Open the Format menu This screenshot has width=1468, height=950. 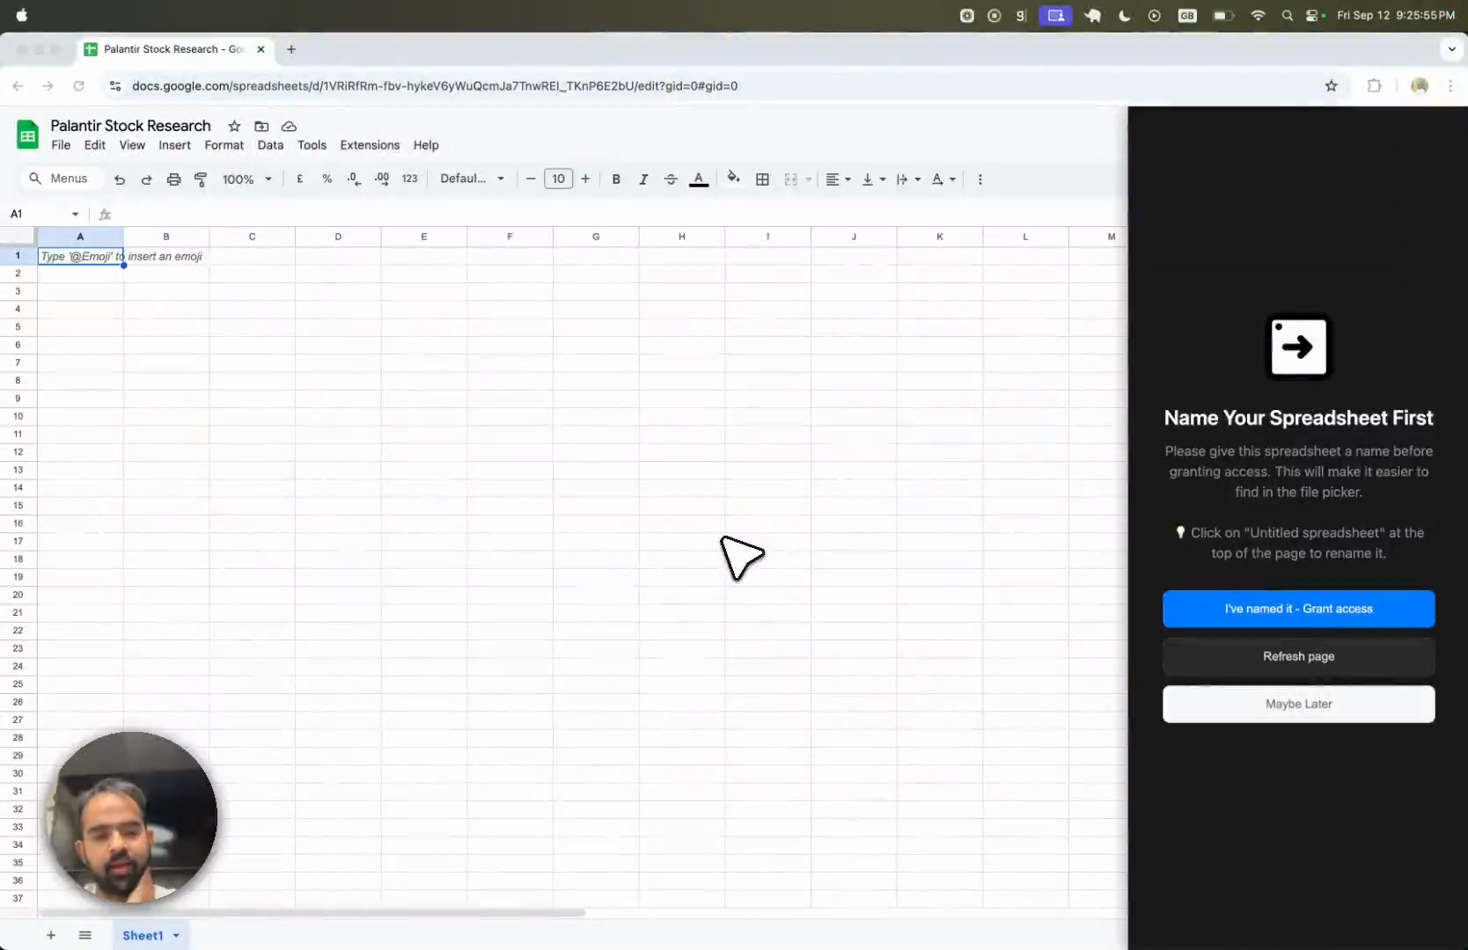pos(224,145)
